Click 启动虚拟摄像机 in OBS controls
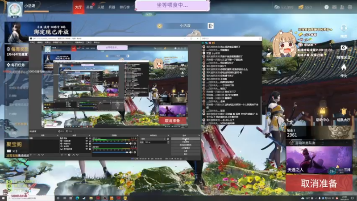Screen dimensions: 357x201 (186, 145)
